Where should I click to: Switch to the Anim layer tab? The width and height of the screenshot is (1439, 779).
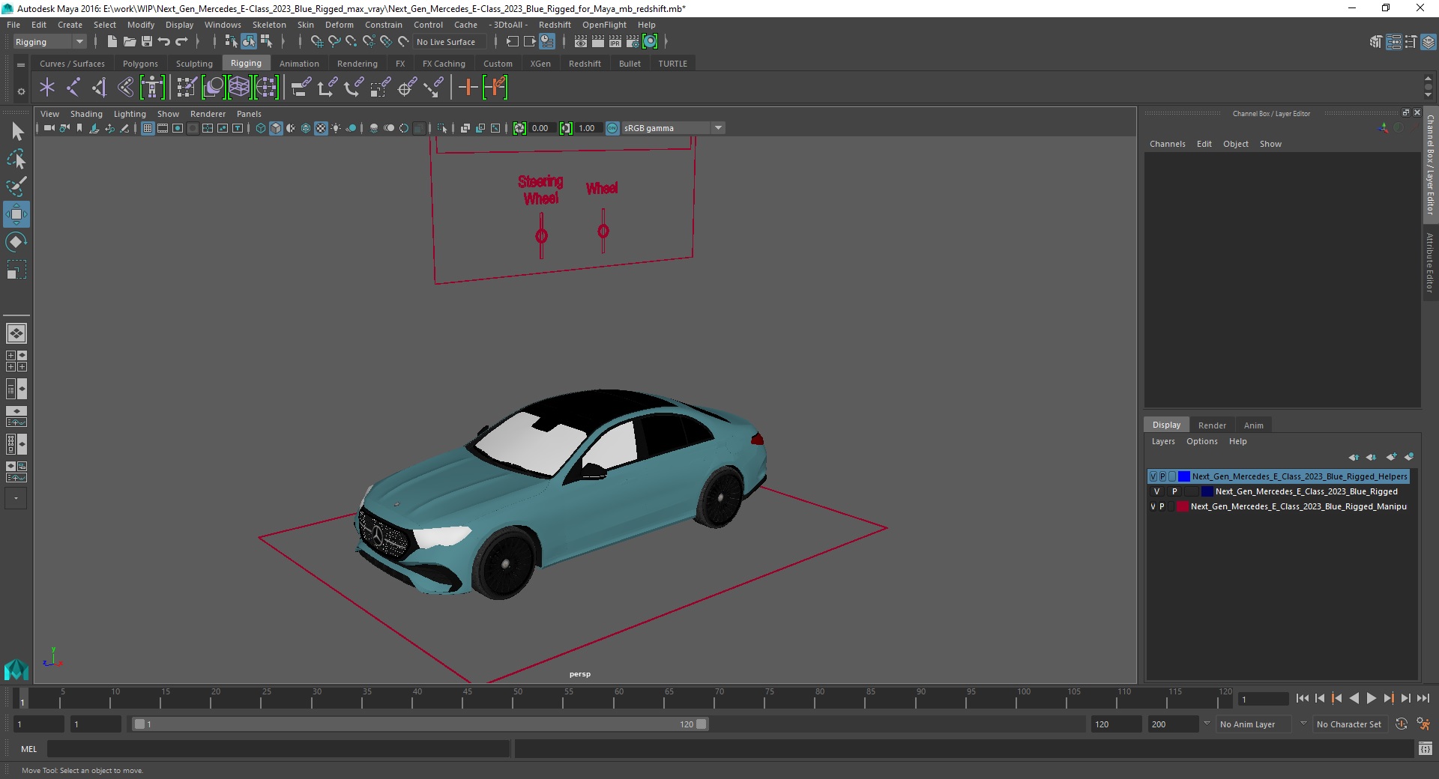click(1253, 425)
